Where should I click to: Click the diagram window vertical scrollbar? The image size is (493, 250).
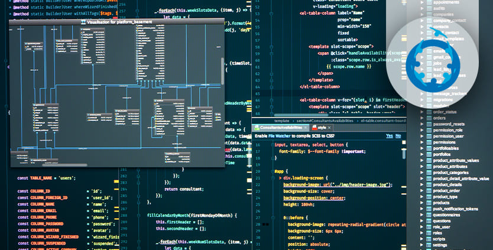pyautogui.click(x=223, y=65)
